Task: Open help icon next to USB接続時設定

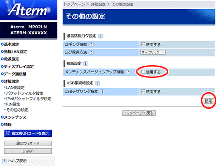Action: coord(98,83)
